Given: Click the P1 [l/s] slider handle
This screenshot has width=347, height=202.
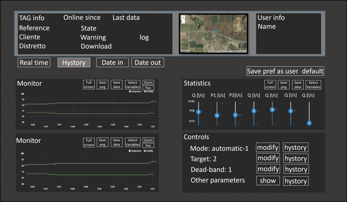Looking at the screenshot, I should [x=217, y=116].
